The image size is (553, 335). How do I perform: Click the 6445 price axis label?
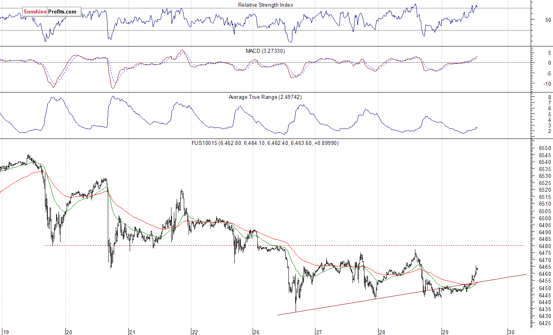coord(545,295)
